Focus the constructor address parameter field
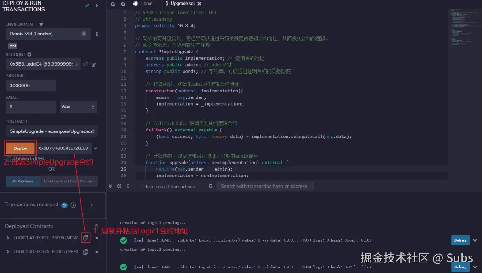 tap(63, 148)
